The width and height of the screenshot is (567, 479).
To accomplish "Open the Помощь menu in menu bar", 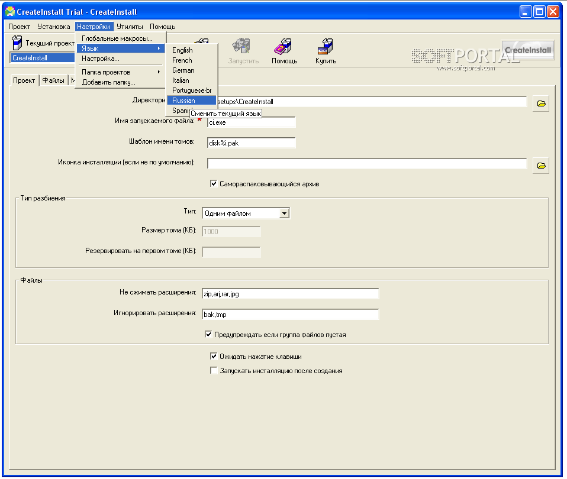I will pyautogui.click(x=163, y=27).
